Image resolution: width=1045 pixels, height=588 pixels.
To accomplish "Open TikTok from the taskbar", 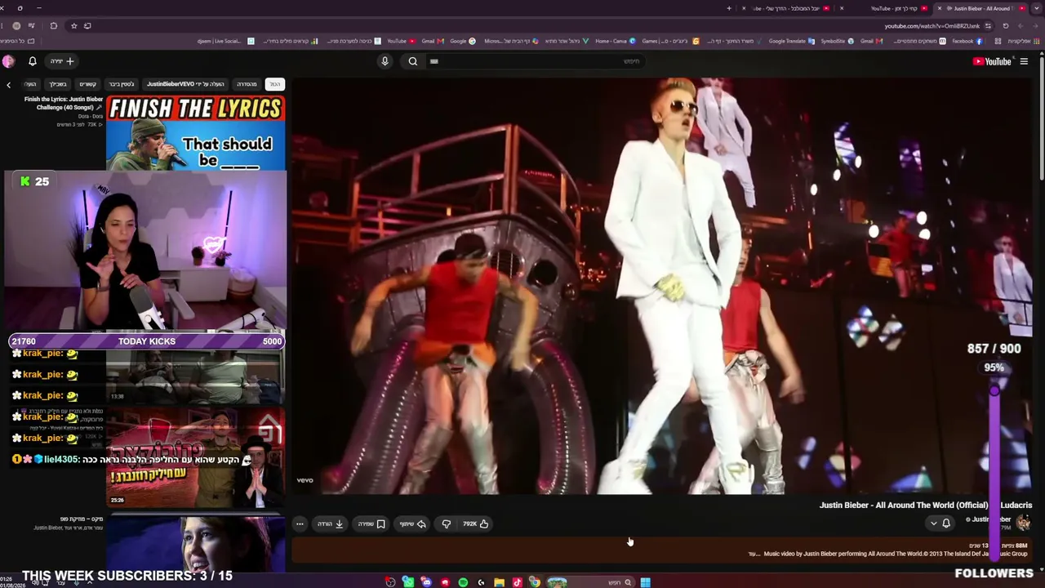I will 517,582.
